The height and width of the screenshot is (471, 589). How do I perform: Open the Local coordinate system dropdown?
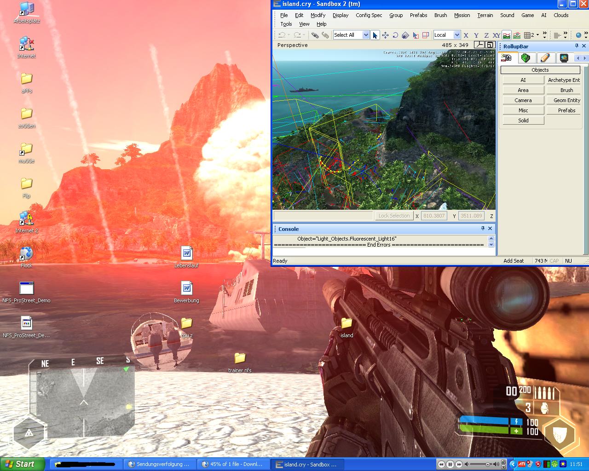457,35
